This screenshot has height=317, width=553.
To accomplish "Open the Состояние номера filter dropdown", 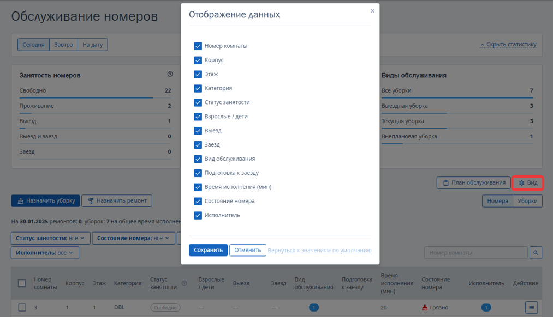I will tap(133, 238).
